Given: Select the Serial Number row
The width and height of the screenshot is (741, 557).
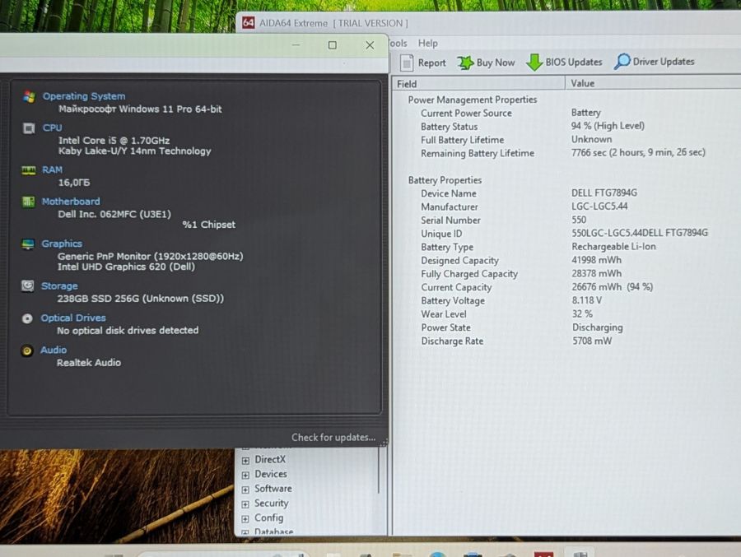Looking at the screenshot, I should 567,220.
